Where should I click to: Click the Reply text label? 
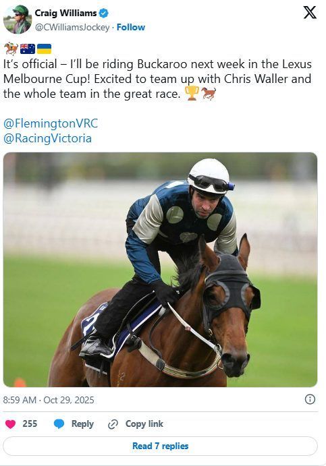(x=82, y=424)
